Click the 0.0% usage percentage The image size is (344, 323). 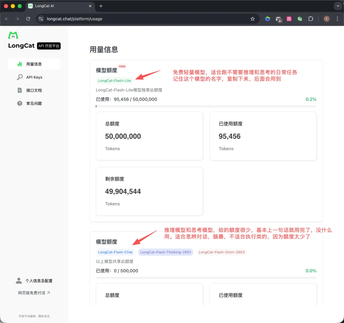(311, 271)
